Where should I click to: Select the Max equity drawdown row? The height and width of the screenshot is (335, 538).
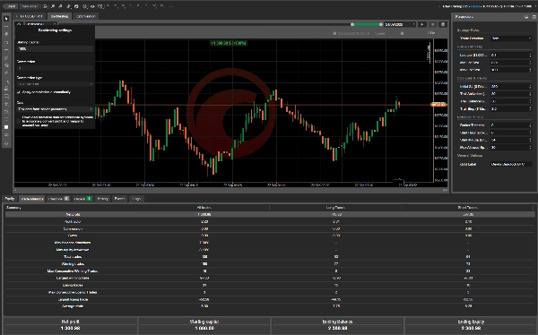coord(270,250)
